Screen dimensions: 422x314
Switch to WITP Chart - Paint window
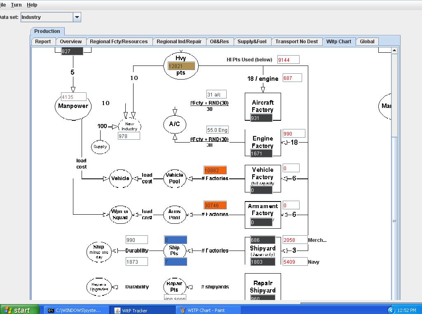207,310
